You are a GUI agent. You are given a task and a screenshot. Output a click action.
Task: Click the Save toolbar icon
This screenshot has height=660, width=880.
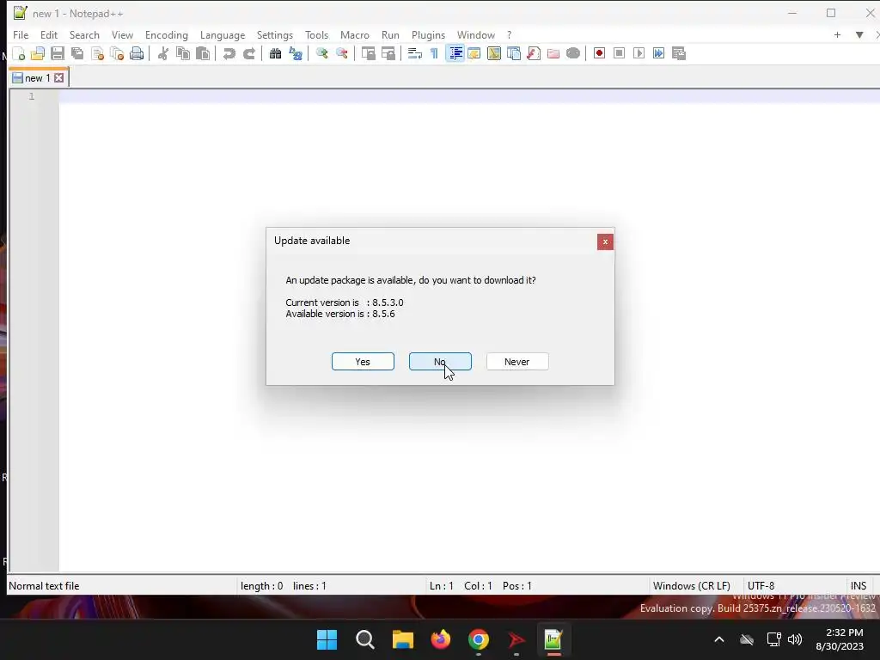58,53
